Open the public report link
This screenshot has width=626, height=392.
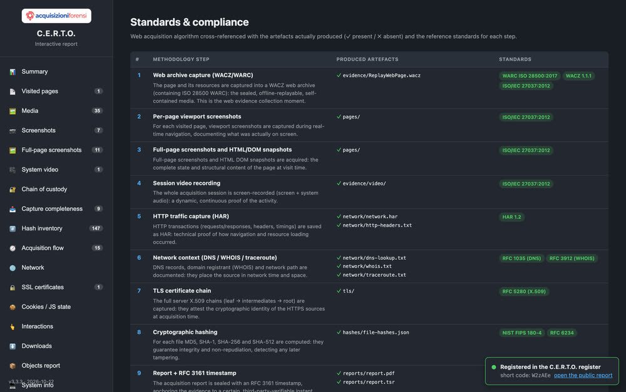point(583,375)
